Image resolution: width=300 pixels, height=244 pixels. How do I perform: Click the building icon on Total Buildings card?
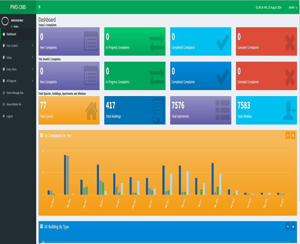point(158,110)
